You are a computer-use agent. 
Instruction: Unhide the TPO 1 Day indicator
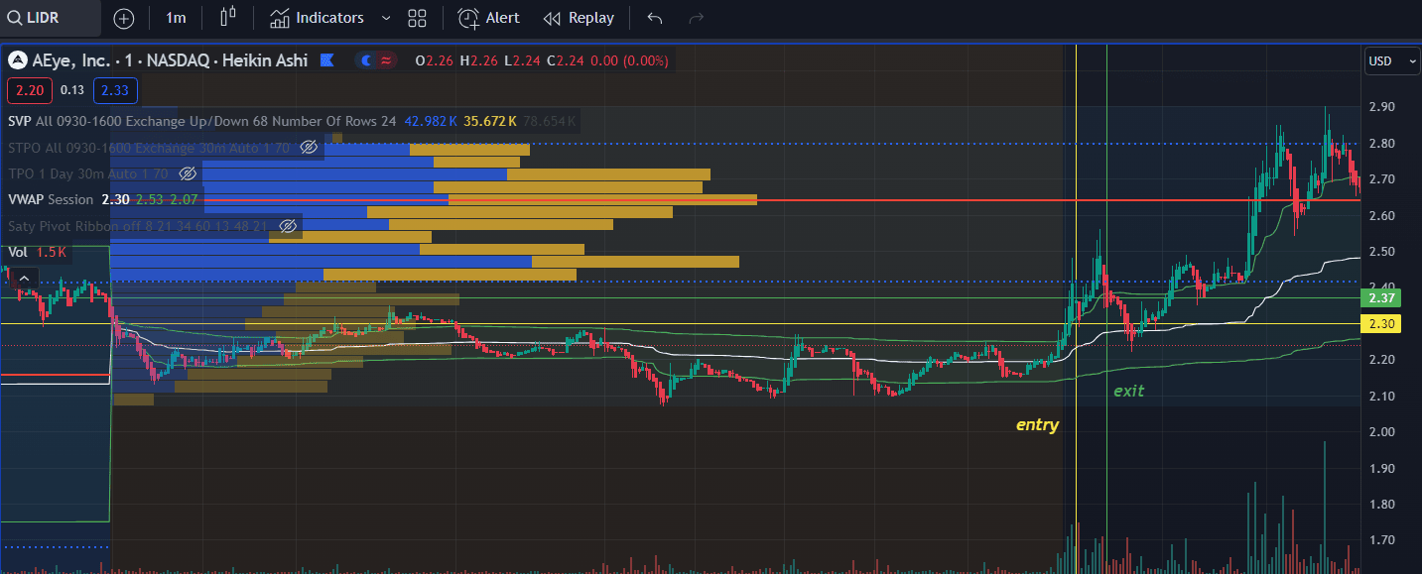(187, 173)
